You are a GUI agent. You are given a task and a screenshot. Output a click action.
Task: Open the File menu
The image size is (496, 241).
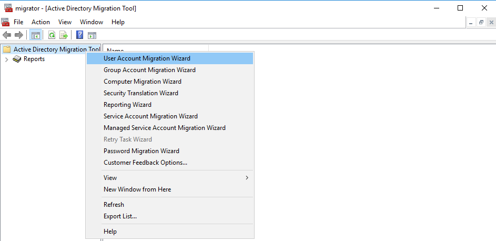18,22
